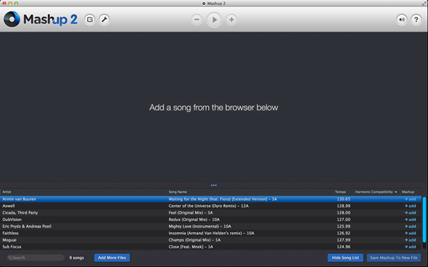Focus the song Search field
Viewport: 428px width, 267px height.
pos(36,258)
